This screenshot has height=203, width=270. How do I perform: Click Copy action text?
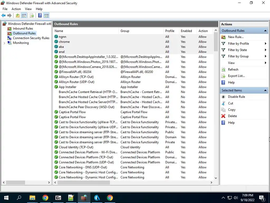pyautogui.click(x=232, y=110)
